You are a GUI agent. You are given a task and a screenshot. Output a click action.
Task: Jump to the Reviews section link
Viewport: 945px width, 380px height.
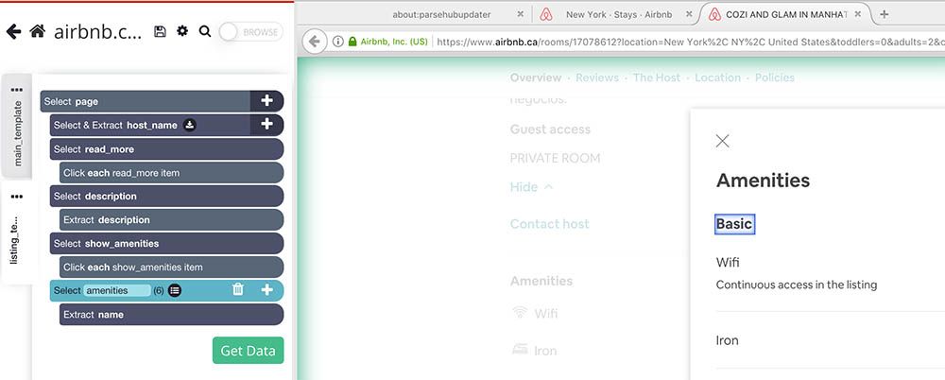tap(596, 78)
